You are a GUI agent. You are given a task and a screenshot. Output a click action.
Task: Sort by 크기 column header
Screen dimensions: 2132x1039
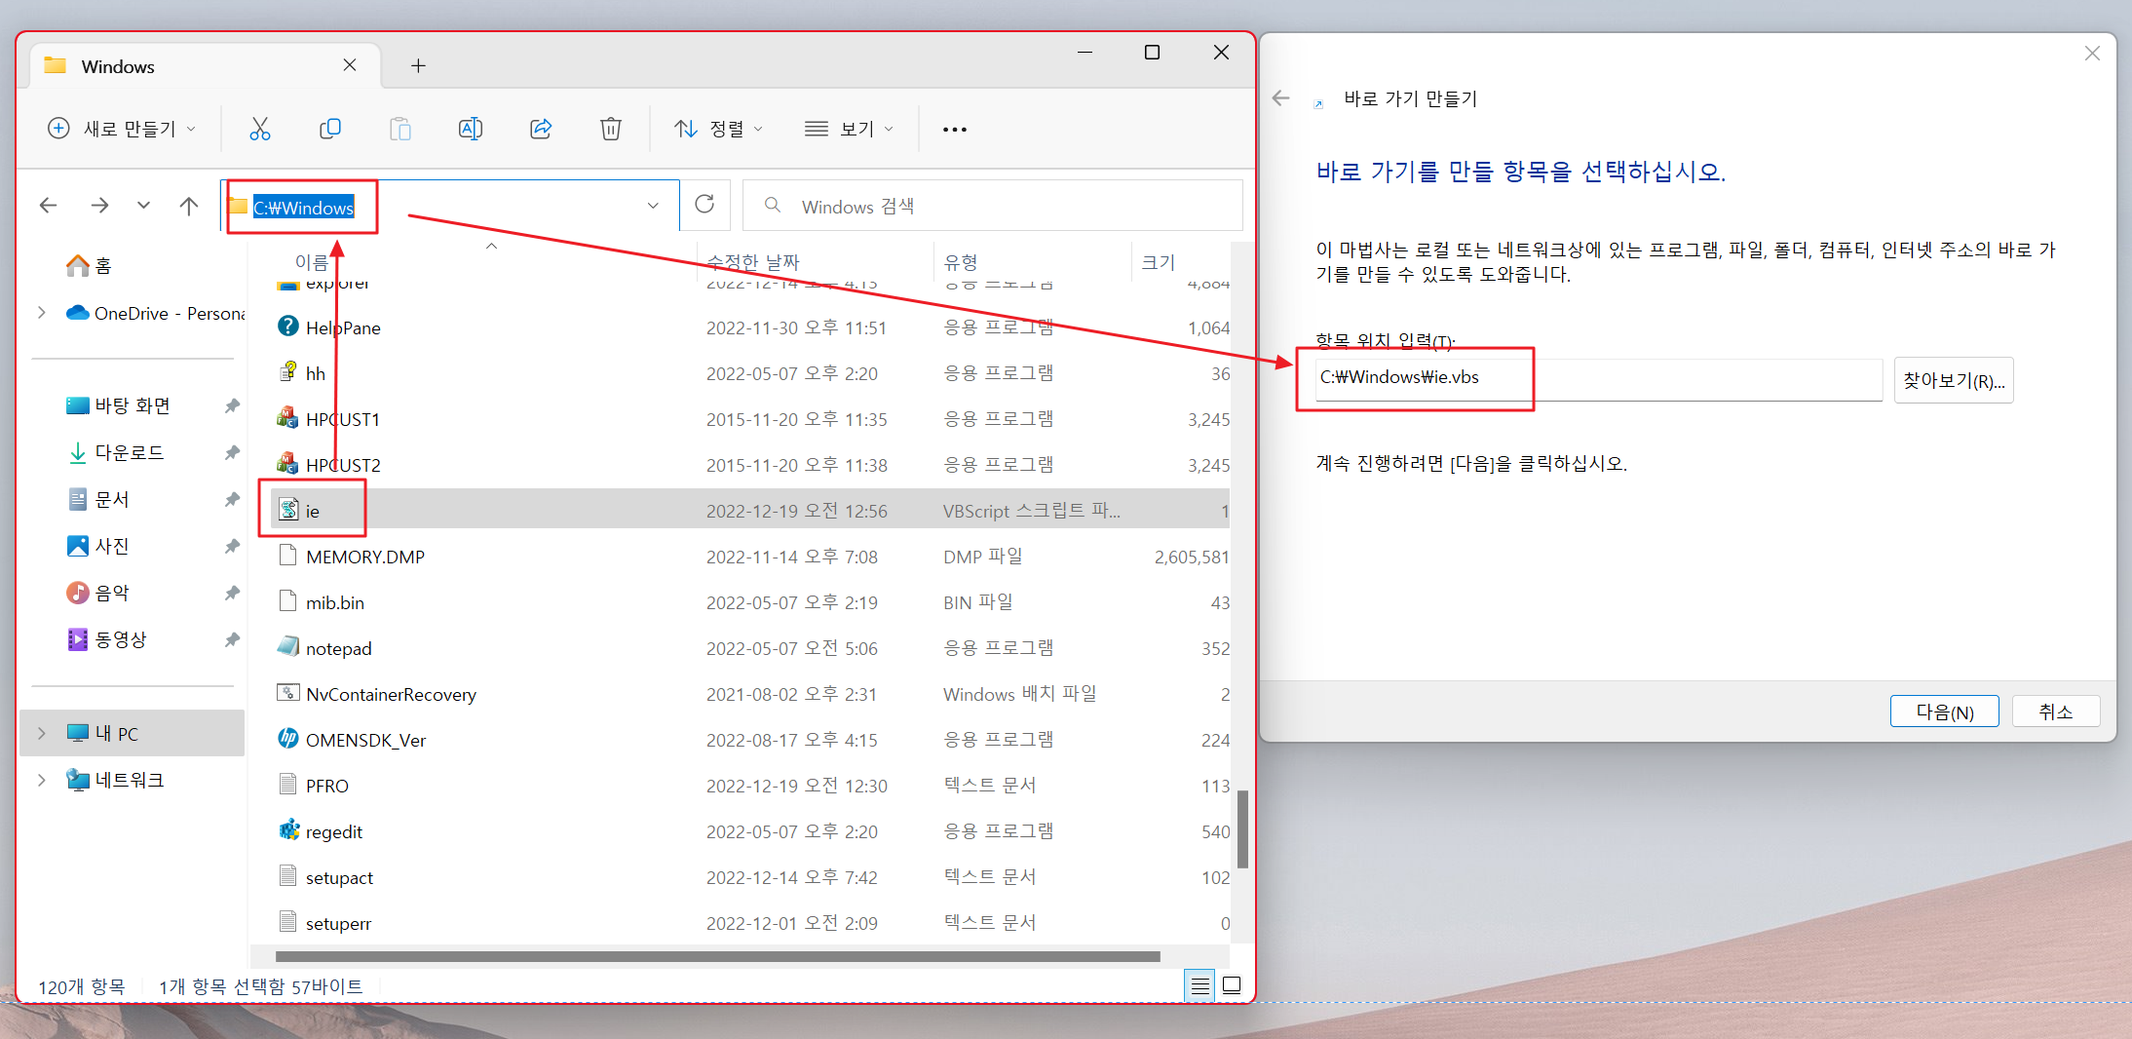tap(1159, 262)
